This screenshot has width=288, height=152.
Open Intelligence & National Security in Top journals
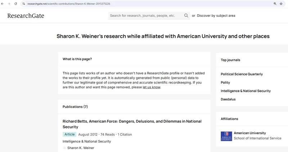point(246,91)
